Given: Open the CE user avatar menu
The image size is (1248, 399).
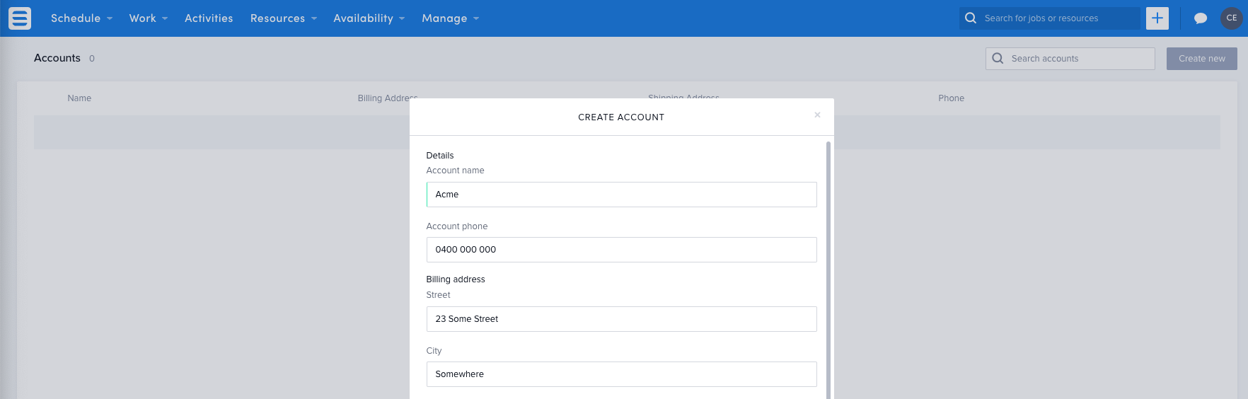Looking at the screenshot, I should pos(1231,18).
